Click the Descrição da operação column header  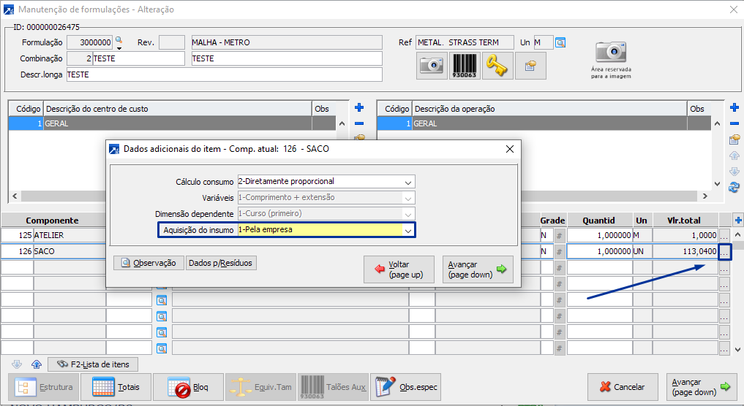549,109
